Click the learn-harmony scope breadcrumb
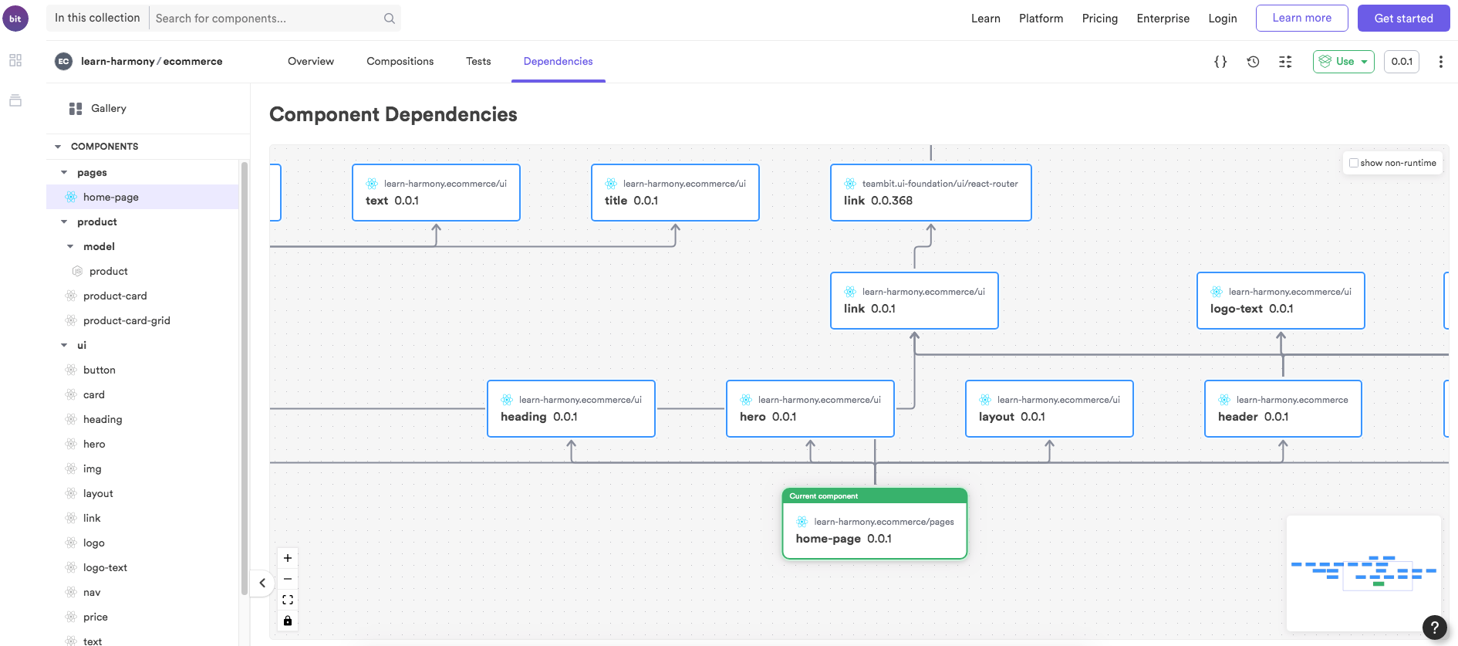The width and height of the screenshot is (1458, 646). (117, 62)
